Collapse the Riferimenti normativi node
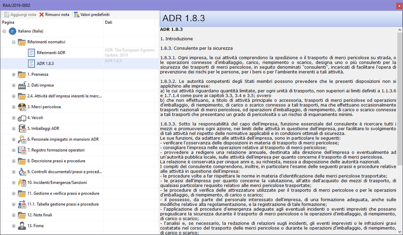The width and height of the screenshot is (403, 235). [14, 42]
